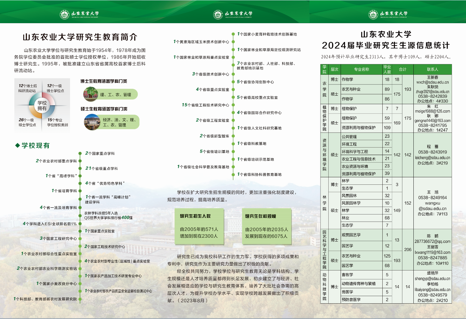
Task: Click the 3个国家工程研究中心 entry
Action: pos(58,238)
